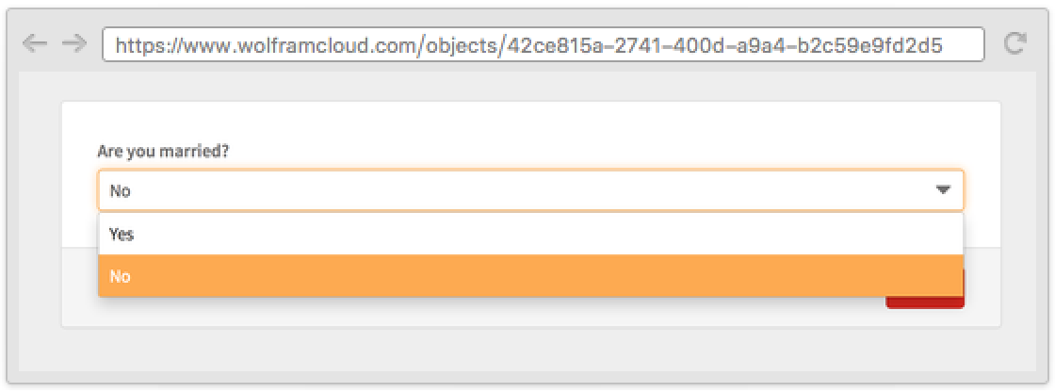Screen dimensions: 1055x392
Task: Click the empty space right of "Yes" option
Action: [565, 235]
